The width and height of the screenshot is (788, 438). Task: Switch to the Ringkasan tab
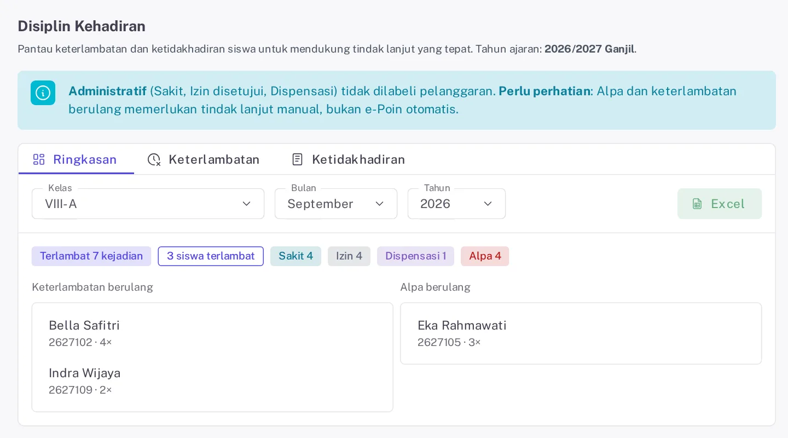[76, 159]
